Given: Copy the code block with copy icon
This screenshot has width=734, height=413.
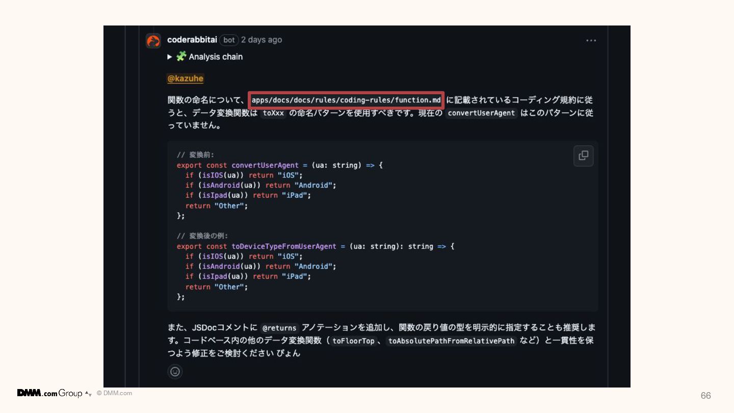Looking at the screenshot, I should pyautogui.click(x=584, y=156).
